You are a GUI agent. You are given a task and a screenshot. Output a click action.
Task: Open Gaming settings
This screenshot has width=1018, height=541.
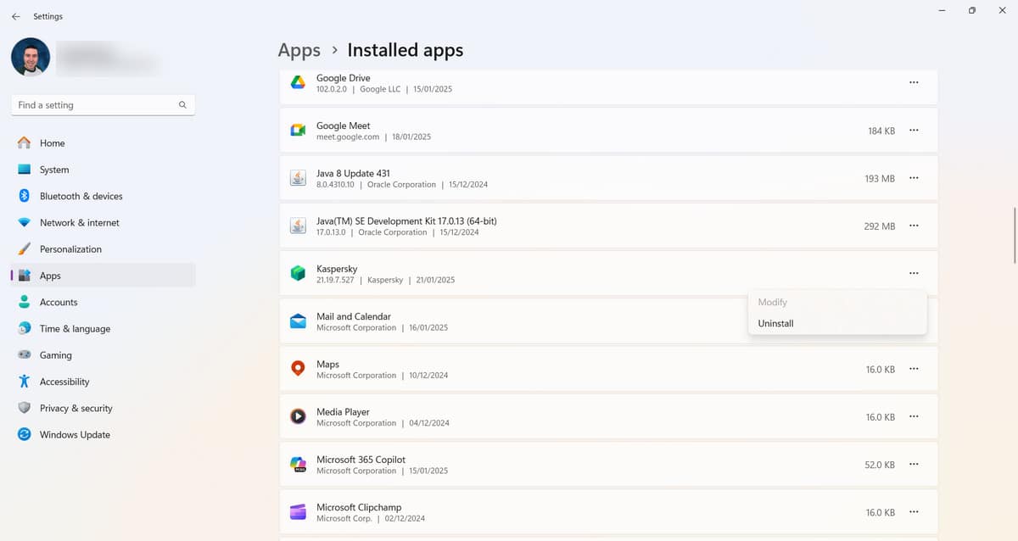coord(103,355)
